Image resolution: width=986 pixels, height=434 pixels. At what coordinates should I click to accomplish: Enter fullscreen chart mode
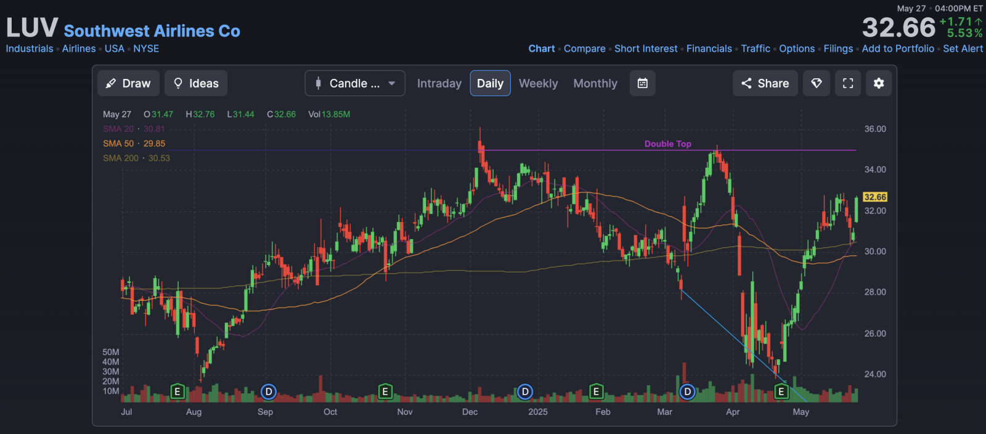[x=848, y=83]
